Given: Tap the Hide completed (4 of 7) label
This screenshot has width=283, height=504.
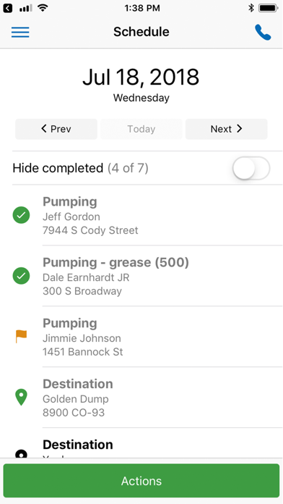Looking at the screenshot, I should pyautogui.click(x=80, y=168).
